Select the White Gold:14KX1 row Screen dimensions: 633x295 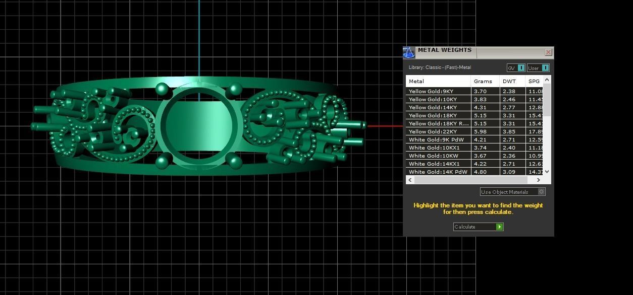click(x=474, y=164)
